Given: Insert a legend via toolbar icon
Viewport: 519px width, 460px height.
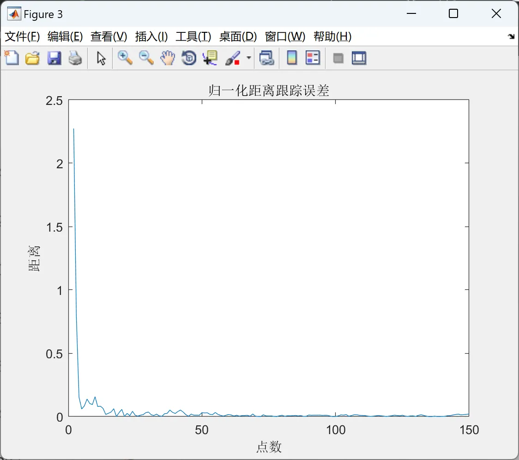Looking at the screenshot, I should point(313,58).
